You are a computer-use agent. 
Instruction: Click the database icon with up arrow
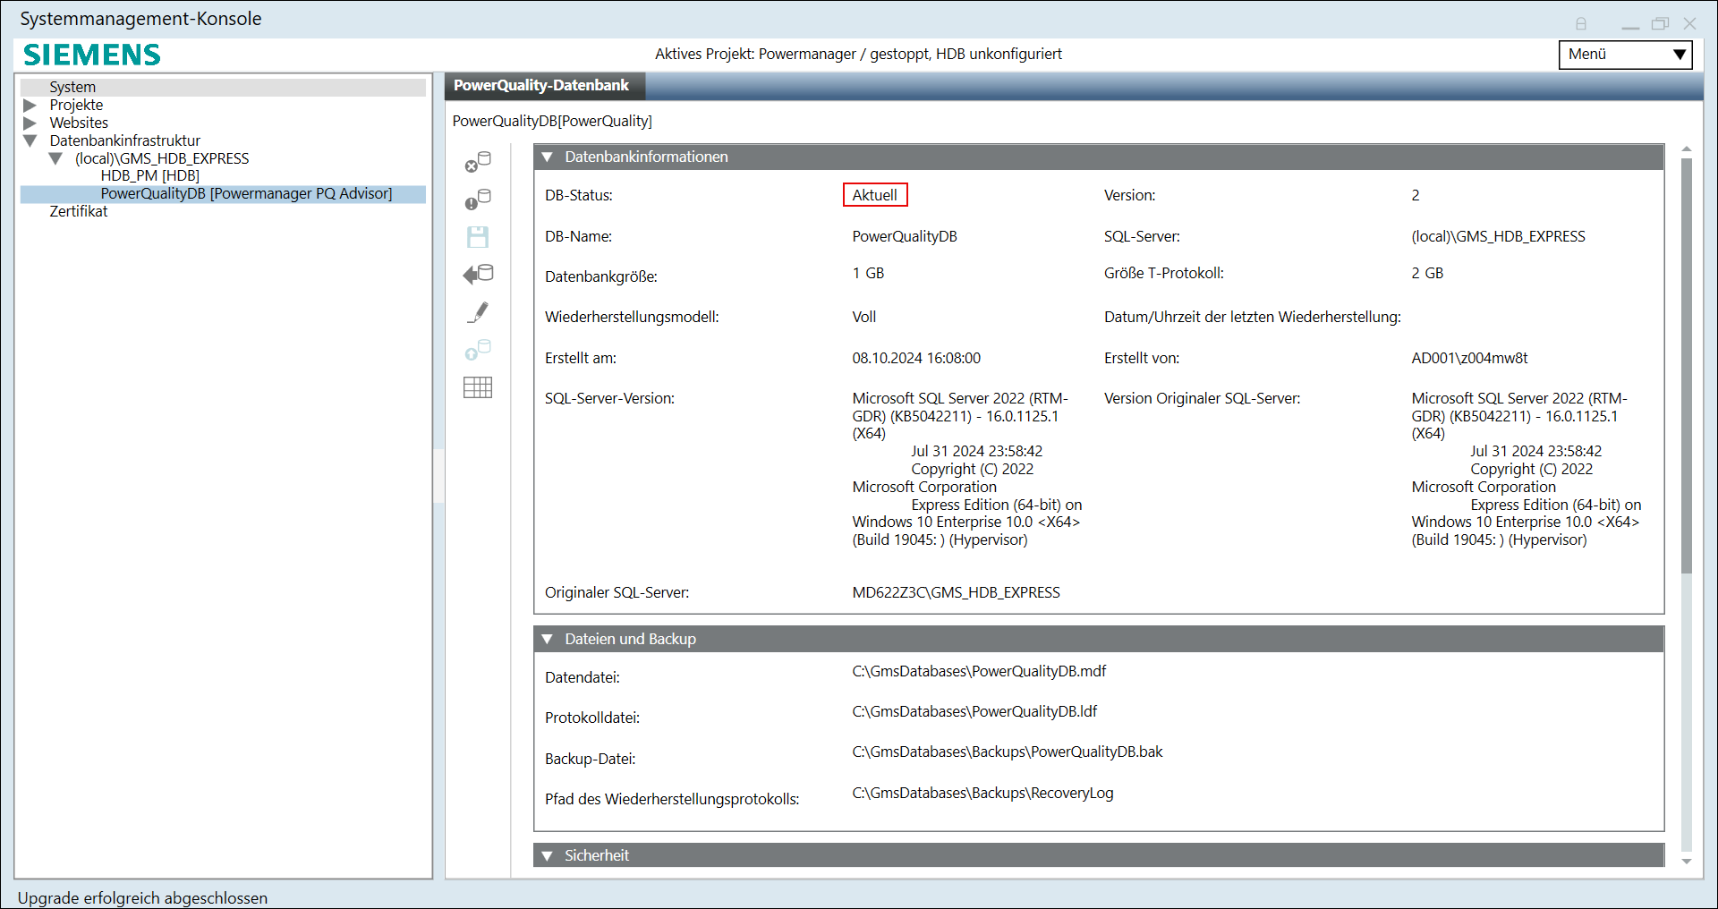(x=478, y=350)
